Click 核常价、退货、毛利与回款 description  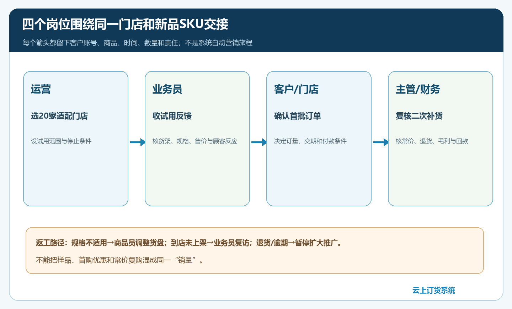click(432, 141)
